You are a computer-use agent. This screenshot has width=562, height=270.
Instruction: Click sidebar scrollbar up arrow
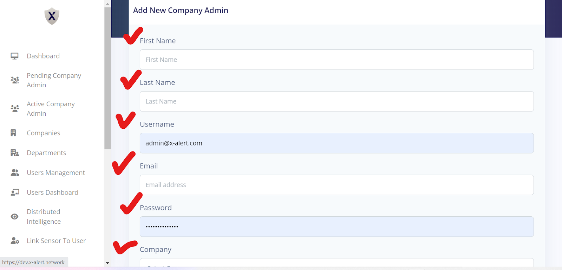[107, 4]
